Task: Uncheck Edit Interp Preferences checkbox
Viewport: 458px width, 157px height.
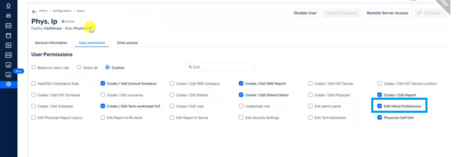Action: pos(379,106)
